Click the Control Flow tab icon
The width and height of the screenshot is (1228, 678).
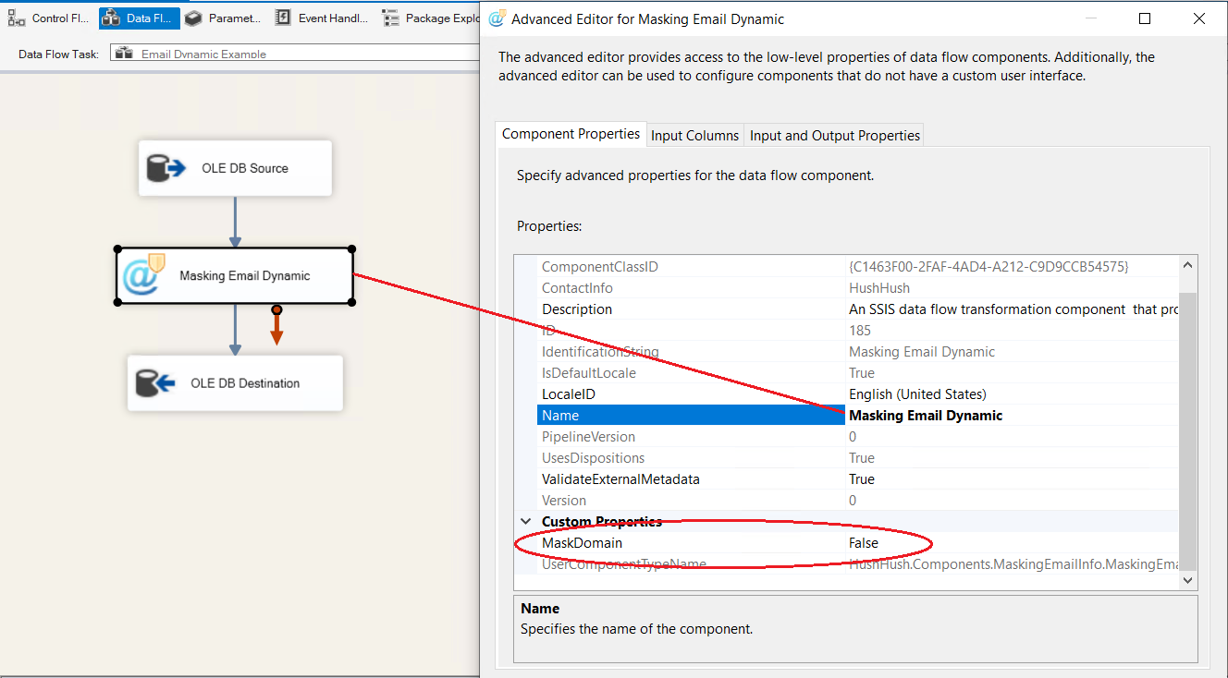click(x=17, y=18)
